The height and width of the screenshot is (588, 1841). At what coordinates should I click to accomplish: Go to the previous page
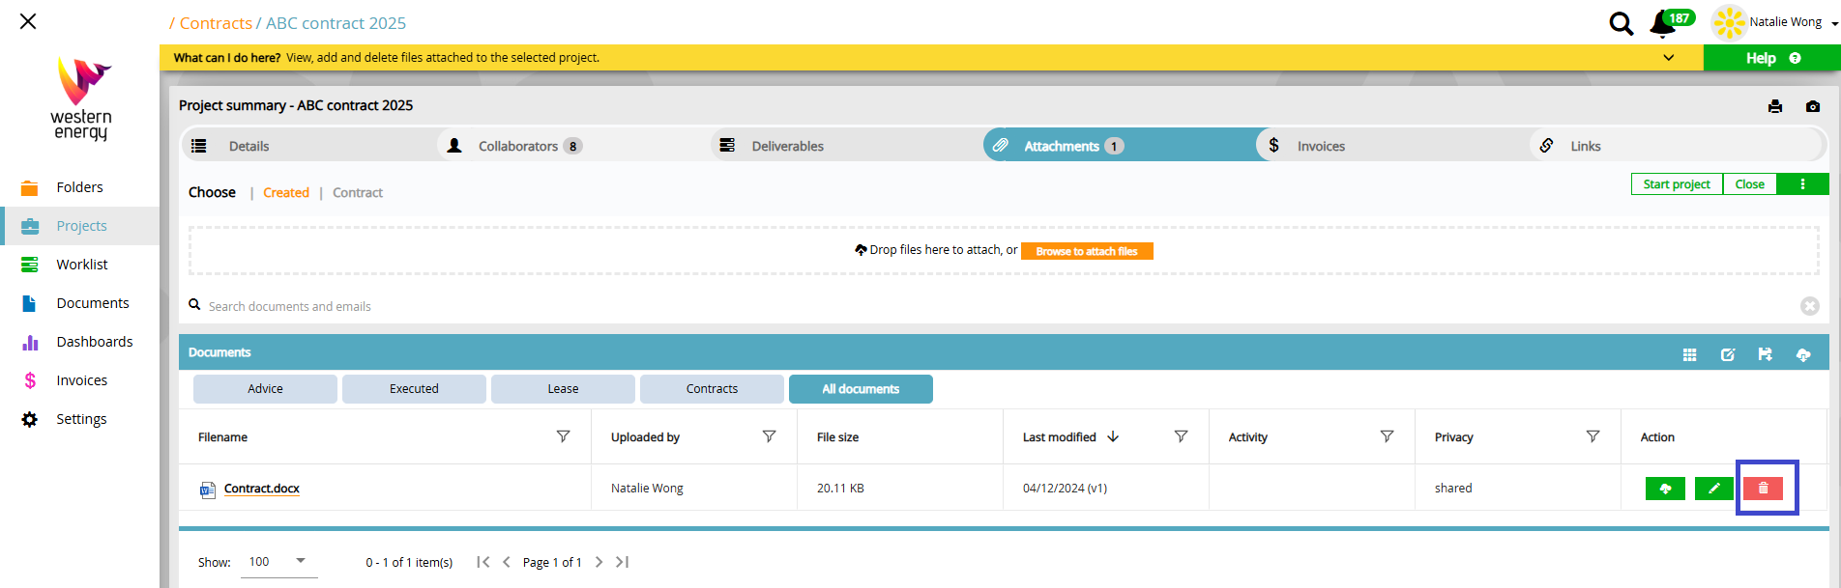click(x=507, y=562)
